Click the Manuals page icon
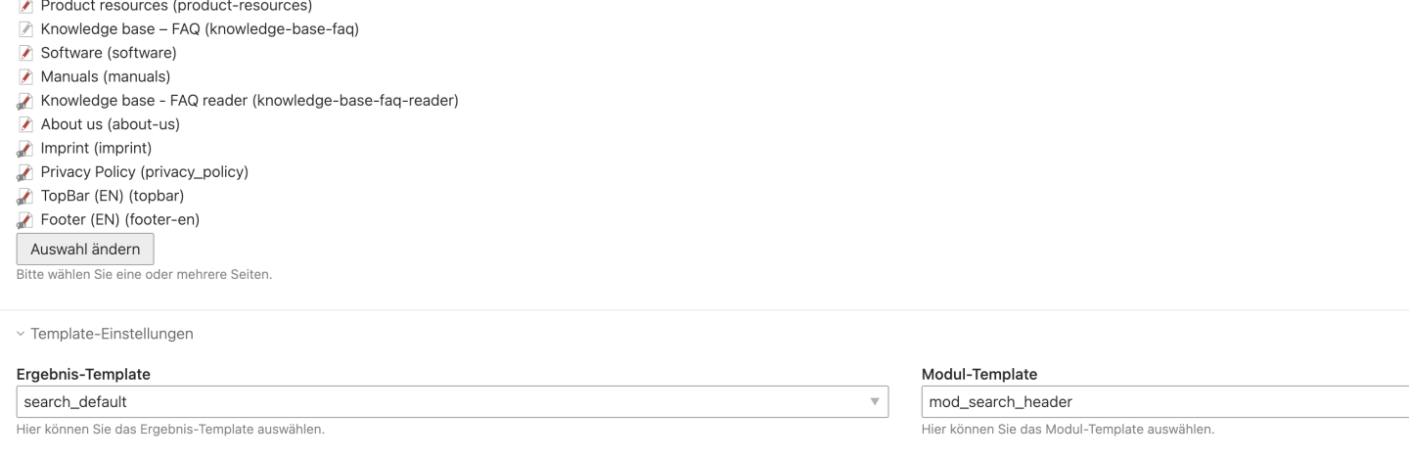 25,76
